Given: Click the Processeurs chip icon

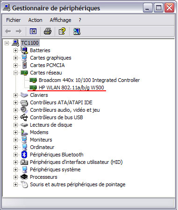Looking at the screenshot, I should pos(24,177).
